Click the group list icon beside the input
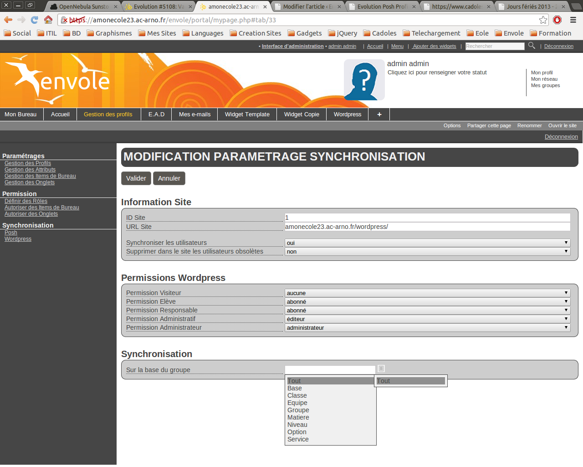The image size is (583, 467). (381, 368)
